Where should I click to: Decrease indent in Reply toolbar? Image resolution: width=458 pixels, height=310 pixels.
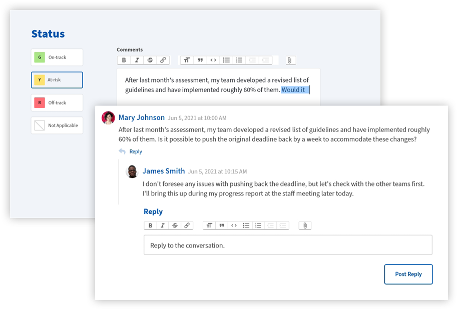pyautogui.click(x=270, y=225)
